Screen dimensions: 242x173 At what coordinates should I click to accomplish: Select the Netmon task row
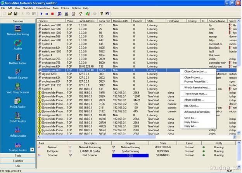point(52,147)
